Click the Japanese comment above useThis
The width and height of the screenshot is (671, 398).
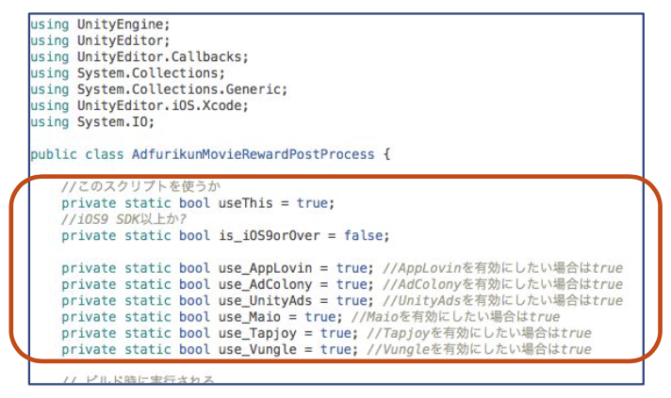(139, 187)
